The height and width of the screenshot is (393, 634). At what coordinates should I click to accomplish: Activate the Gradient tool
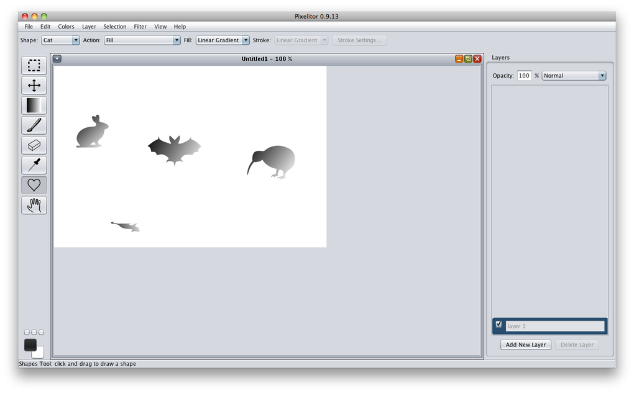coord(34,105)
